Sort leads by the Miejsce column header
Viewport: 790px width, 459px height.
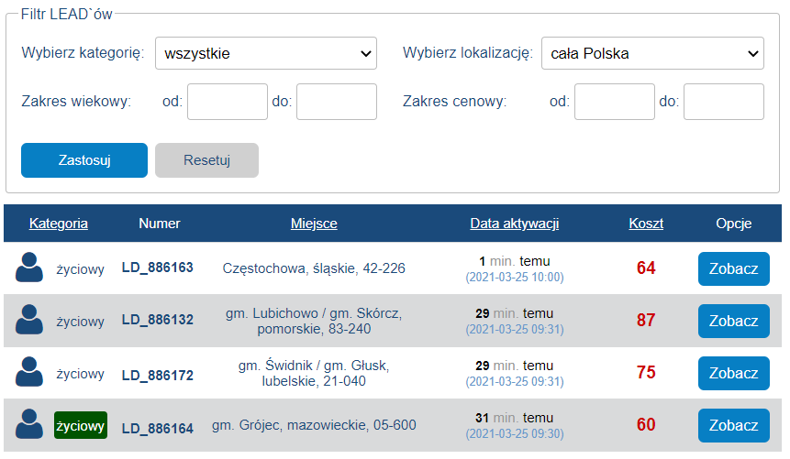pos(314,224)
